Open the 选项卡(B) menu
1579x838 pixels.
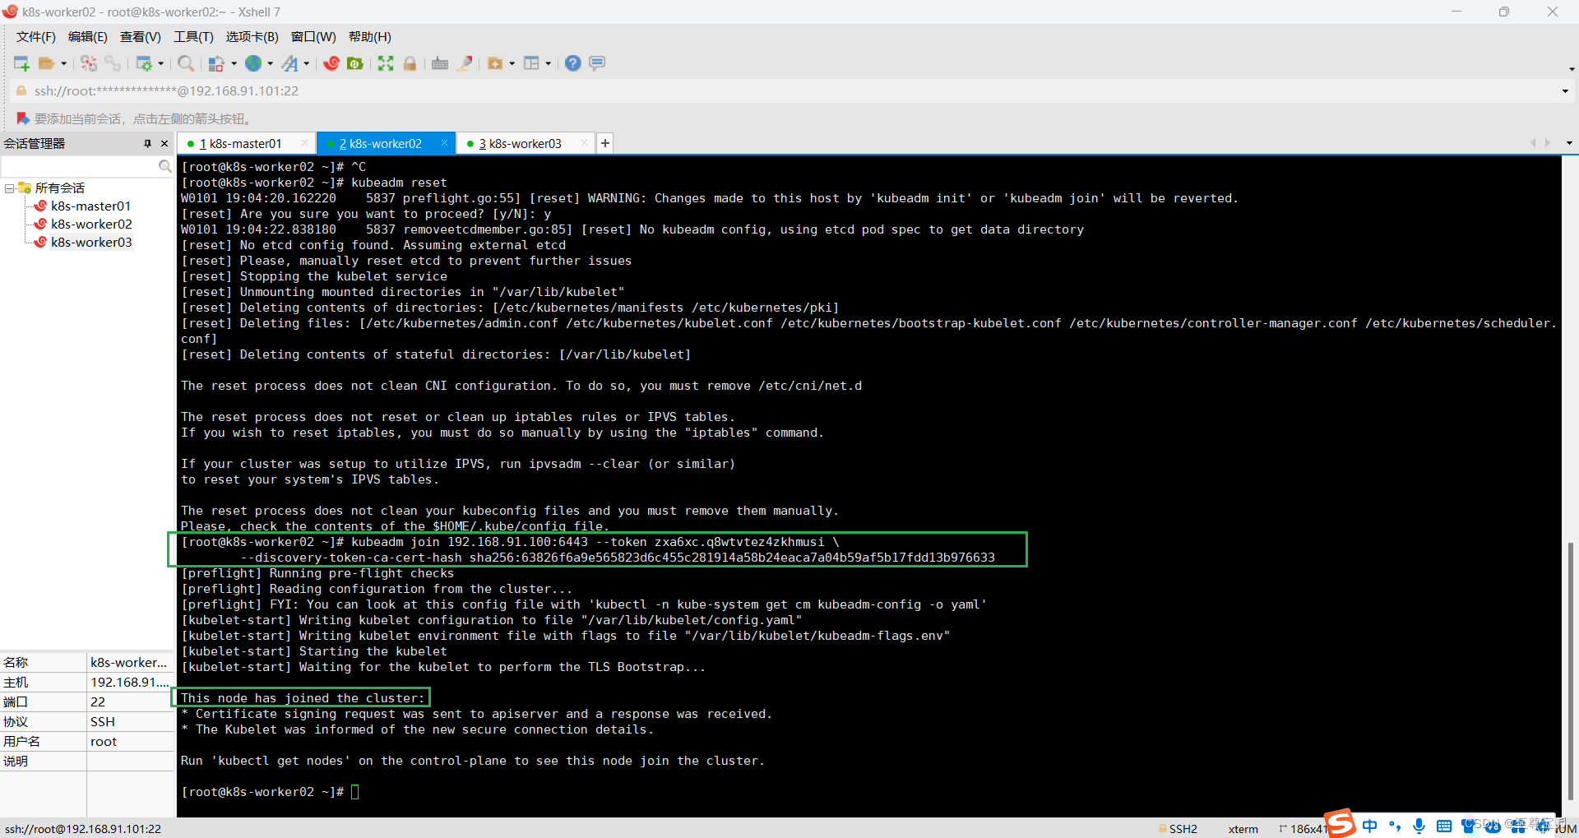(x=252, y=37)
